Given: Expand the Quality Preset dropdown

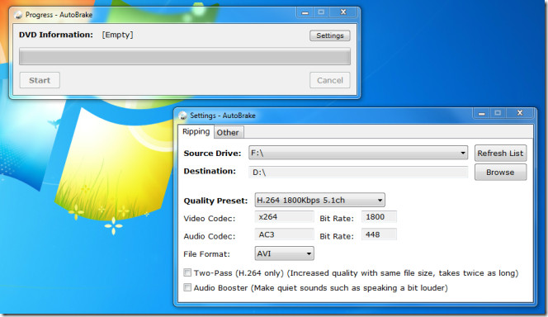Looking at the screenshot, I should (x=319, y=201).
